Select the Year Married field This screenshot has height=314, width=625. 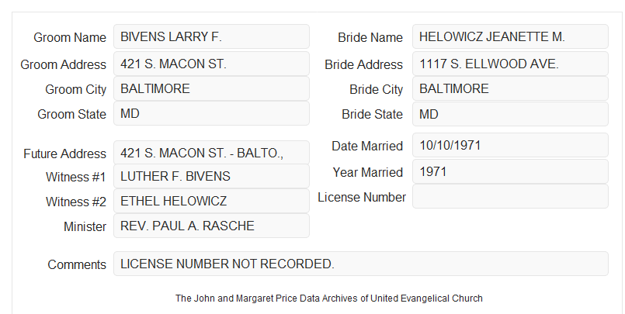tap(511, 171)
